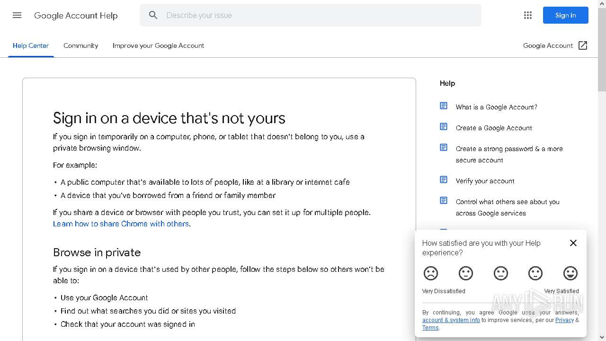This screenshot has height=341, width=606.
Task: Open the Google Account link
Action: 548,45
